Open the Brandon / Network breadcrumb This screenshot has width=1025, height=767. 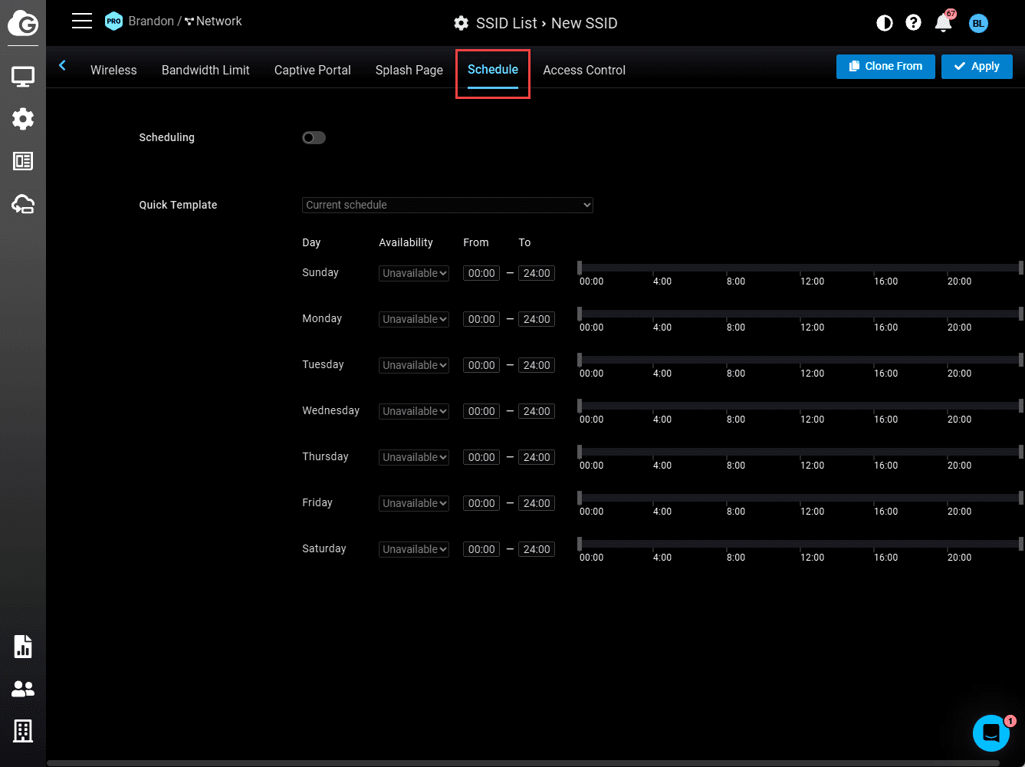coord(185,21)
